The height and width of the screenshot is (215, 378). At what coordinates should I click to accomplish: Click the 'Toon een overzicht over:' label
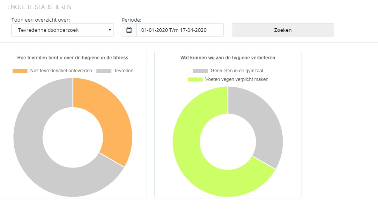(x=40, y=20)
